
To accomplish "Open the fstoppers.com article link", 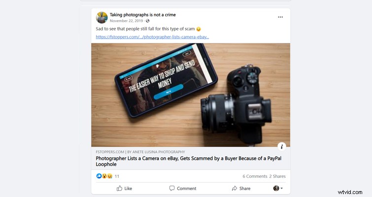I will point(152,36).
